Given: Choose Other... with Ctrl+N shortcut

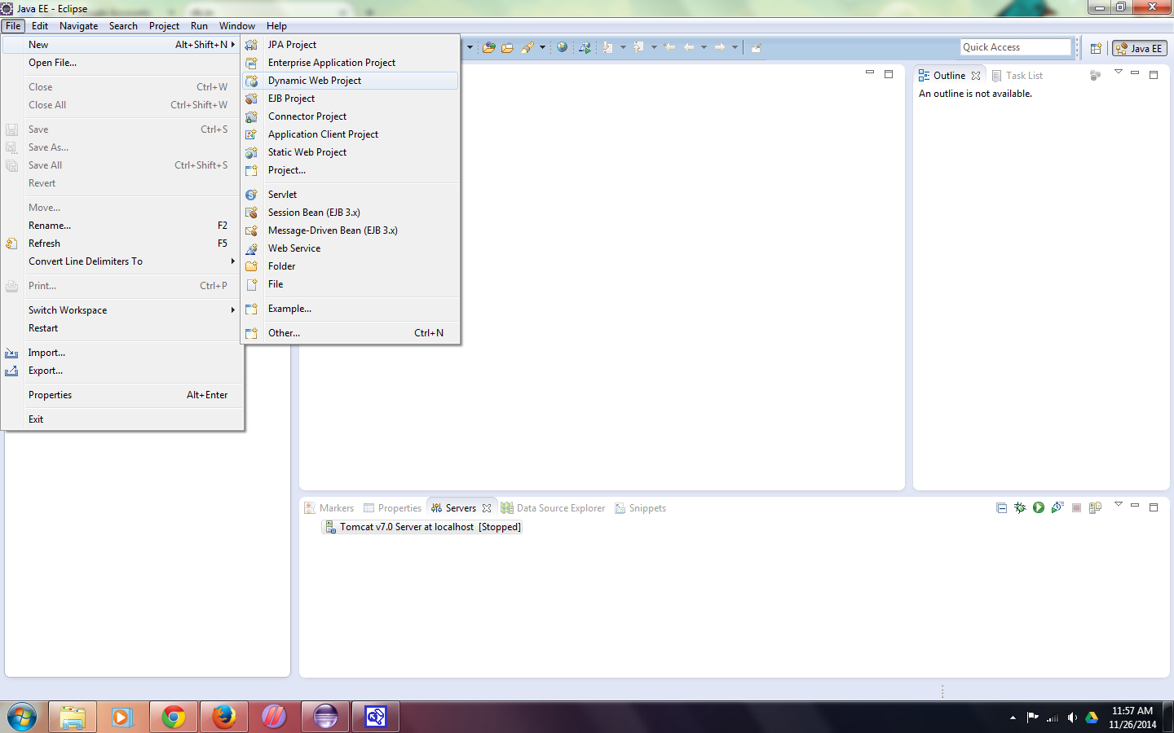Looking at the screenshot, I should pyautogui.click(x=351, y=333).
